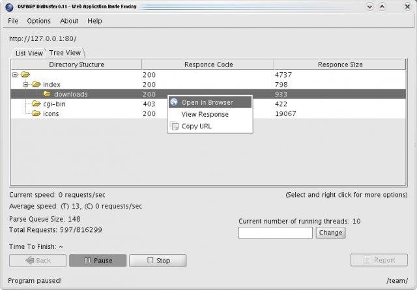Open the Options menu
Screen dimensions: 417x290
pos(38,21)
